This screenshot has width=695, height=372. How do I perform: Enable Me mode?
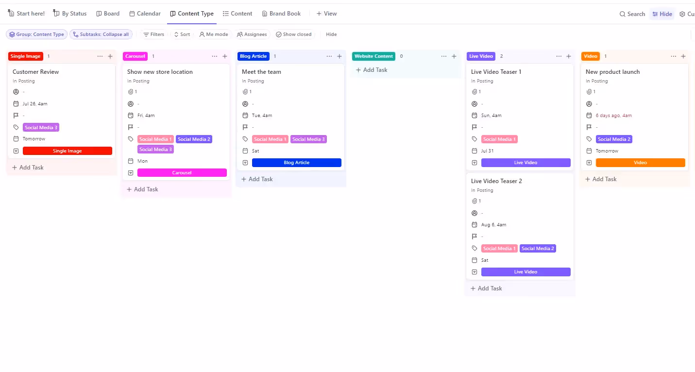[x=214, y=34]
